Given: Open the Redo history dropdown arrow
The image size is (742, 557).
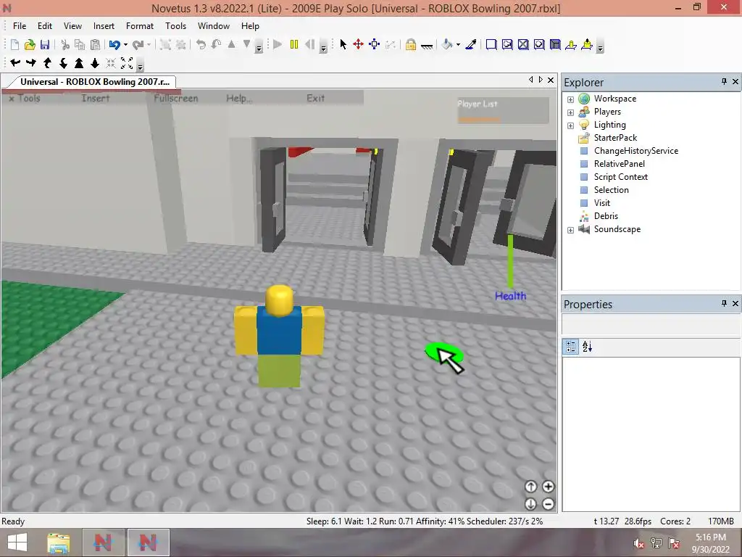Looking at the screenshot, I should [149, 44].
